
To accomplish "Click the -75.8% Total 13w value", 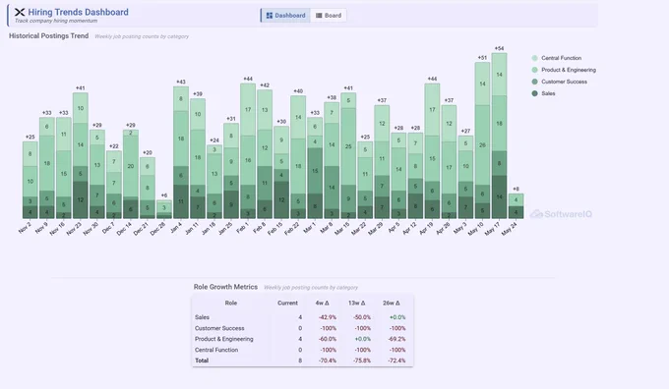I will click(x=362, y=361).
